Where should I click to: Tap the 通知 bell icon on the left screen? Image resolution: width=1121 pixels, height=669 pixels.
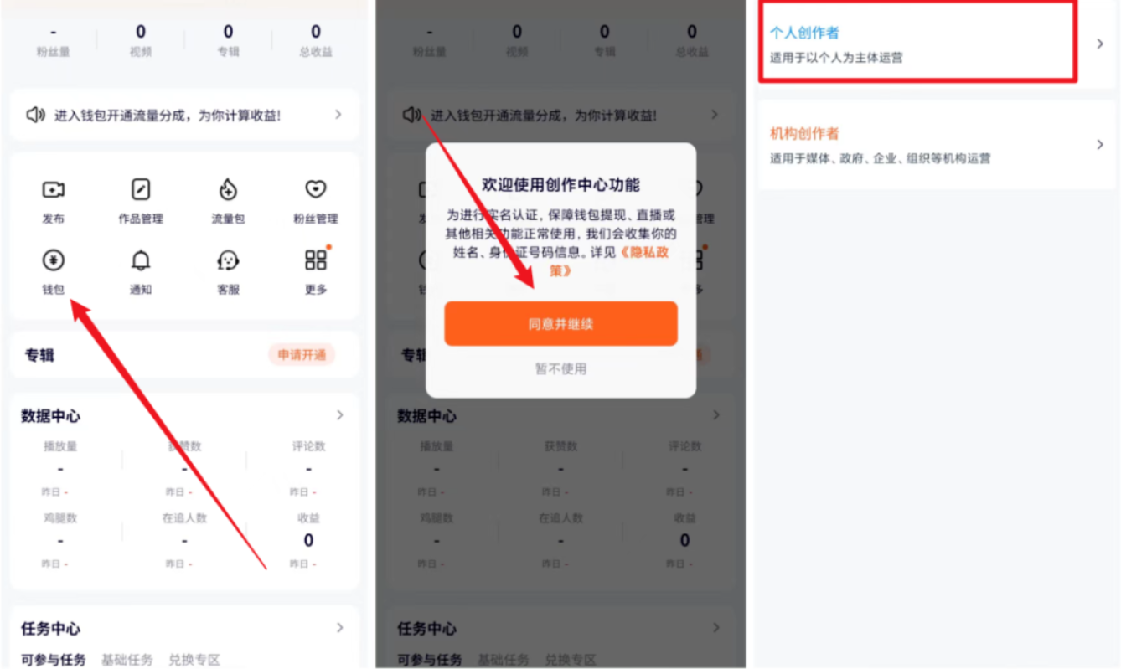click(141, 260)
